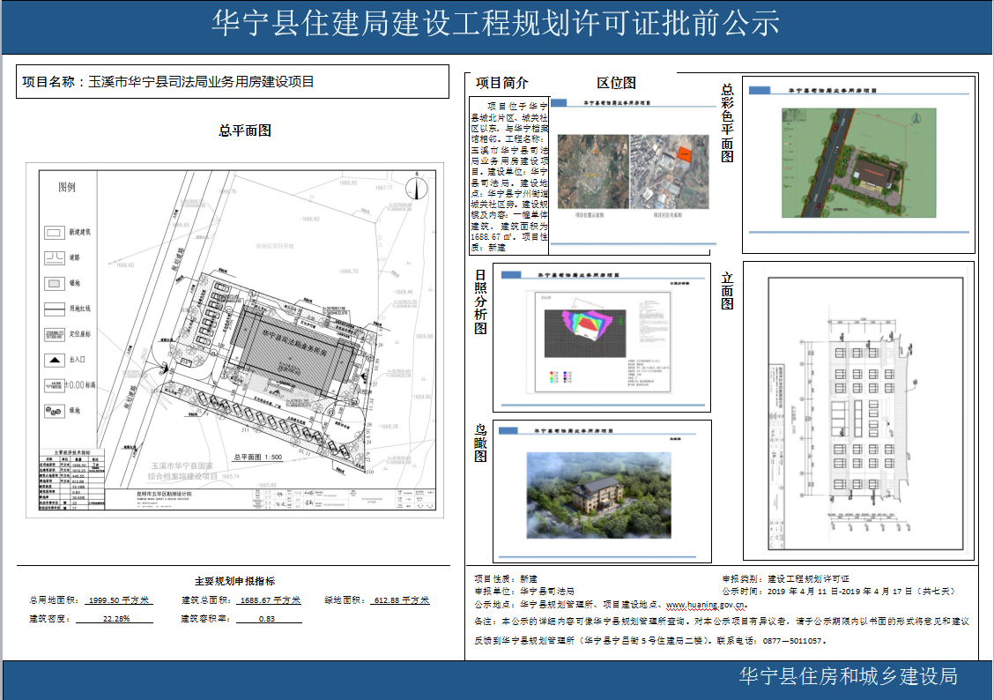The height and width of the screenshot is (700, 994).
Task: Select the ±0.00标高 legend symbol
Action: coord(53,385)
